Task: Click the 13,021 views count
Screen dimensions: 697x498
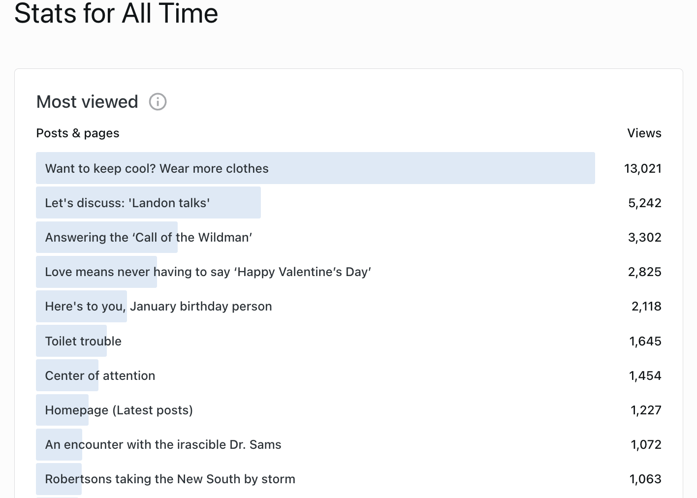Action: (642, 169)
